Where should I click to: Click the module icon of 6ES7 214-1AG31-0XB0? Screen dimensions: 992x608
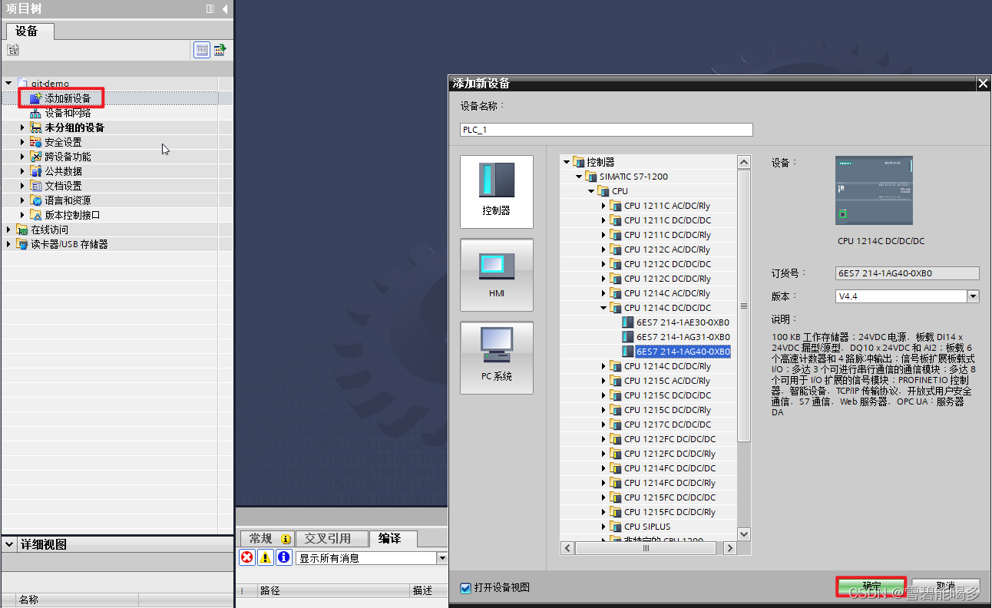pos(628,337)
